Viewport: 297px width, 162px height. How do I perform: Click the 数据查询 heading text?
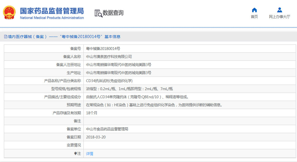113,13
